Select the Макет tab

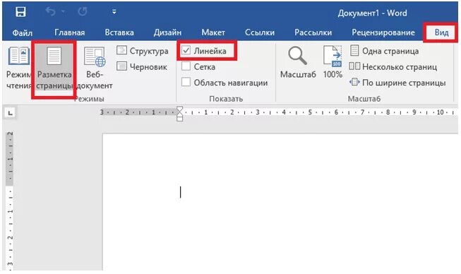pyautogui.click(x=213, y=32)
